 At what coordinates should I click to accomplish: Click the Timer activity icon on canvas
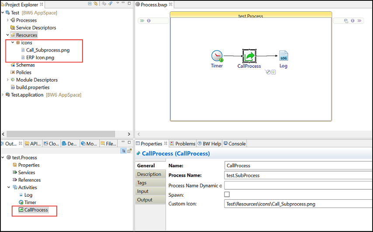click(x=217, y=56)
